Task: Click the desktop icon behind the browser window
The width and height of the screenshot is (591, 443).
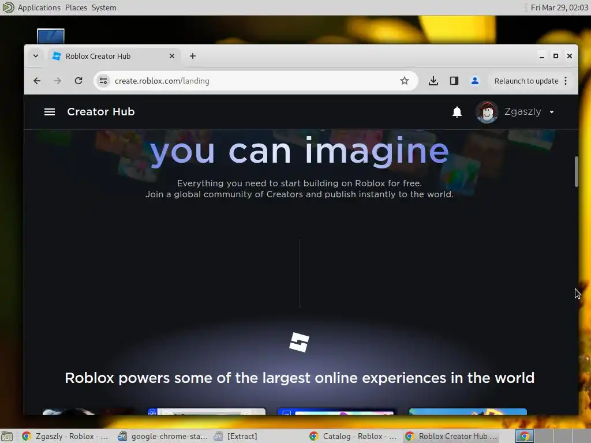Action: [51, 36]
